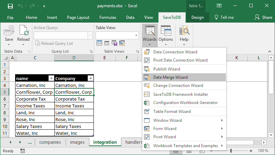Viewport: 275px width, 155px height.
Task: Click column D header
Action: tap(74, 58)
